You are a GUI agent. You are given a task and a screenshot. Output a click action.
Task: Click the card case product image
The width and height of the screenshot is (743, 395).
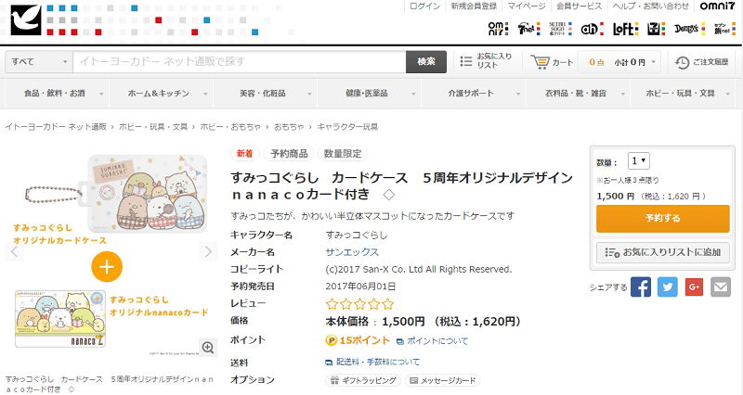(x=117, y=194)
